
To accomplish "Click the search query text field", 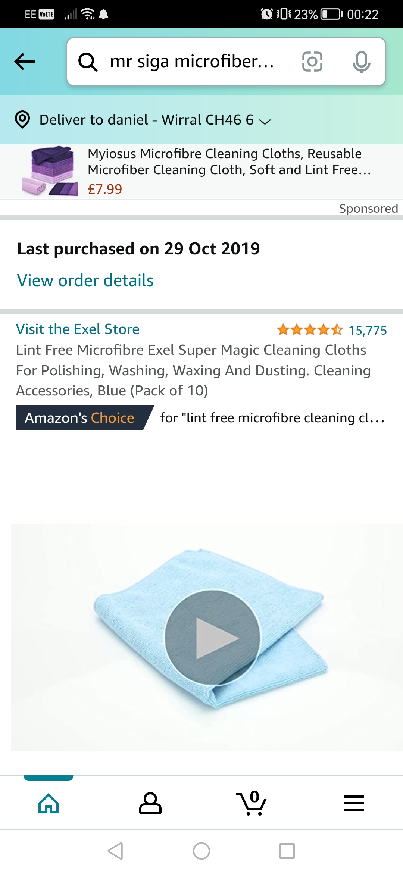I will point(192,62).
